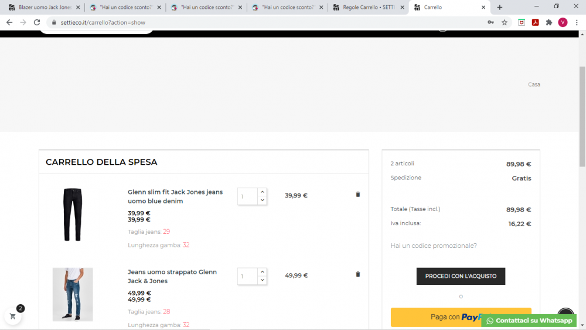The image size is (586, 330).
Task: Close the Blazer uomo Jack Jones tab
Action: pyautogui.click(x=78, y=7)
